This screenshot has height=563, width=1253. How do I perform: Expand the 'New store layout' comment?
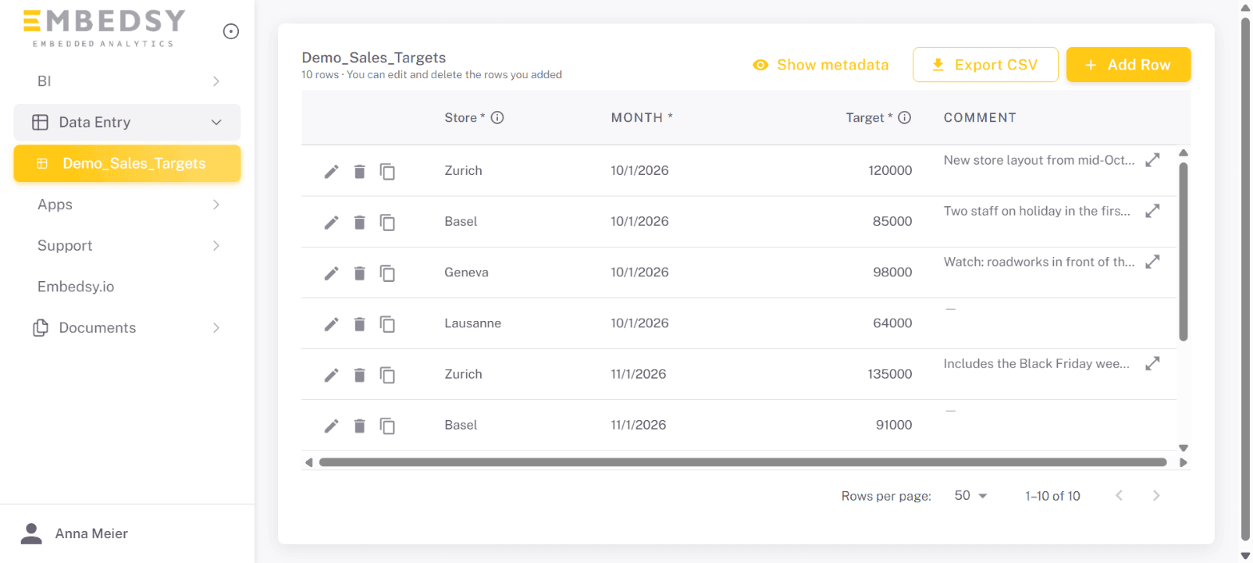1152,160
